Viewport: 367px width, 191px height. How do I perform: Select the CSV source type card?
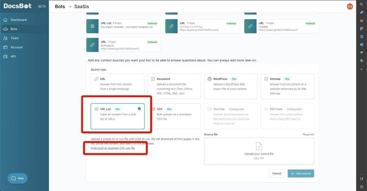(174, 116)
